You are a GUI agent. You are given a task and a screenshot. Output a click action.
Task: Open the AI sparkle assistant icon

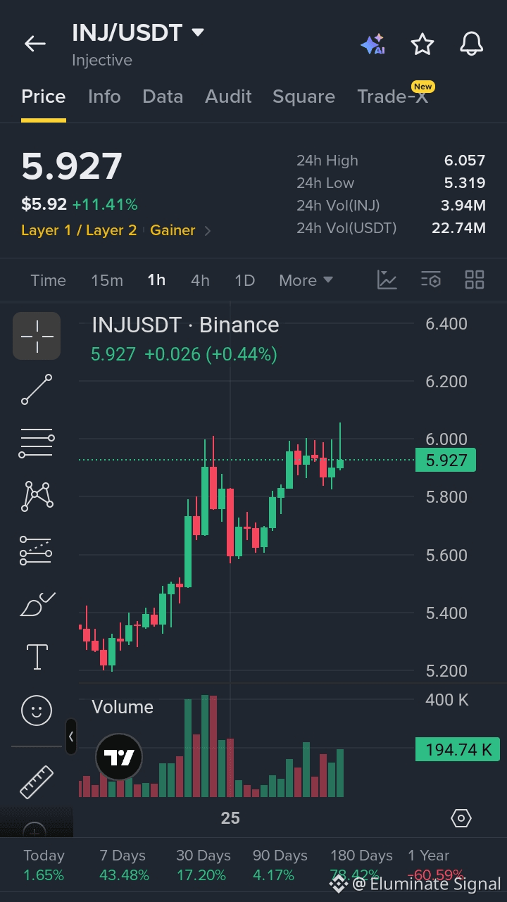point(373,44)
